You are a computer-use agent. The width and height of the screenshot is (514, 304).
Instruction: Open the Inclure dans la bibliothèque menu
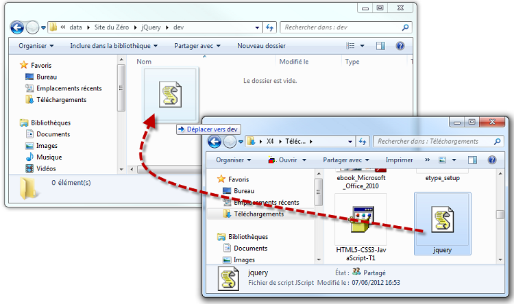[114, 46]
